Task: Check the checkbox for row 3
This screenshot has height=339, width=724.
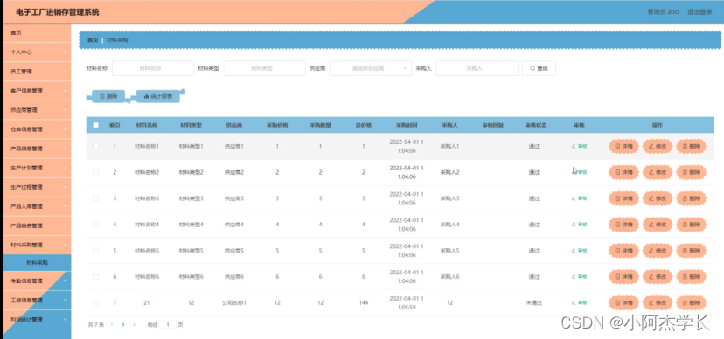Action: click(x=95, y=198)
